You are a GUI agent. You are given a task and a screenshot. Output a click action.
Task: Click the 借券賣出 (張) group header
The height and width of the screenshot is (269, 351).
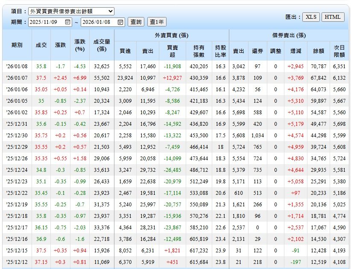pyautogui.click(x=289, y=35)
